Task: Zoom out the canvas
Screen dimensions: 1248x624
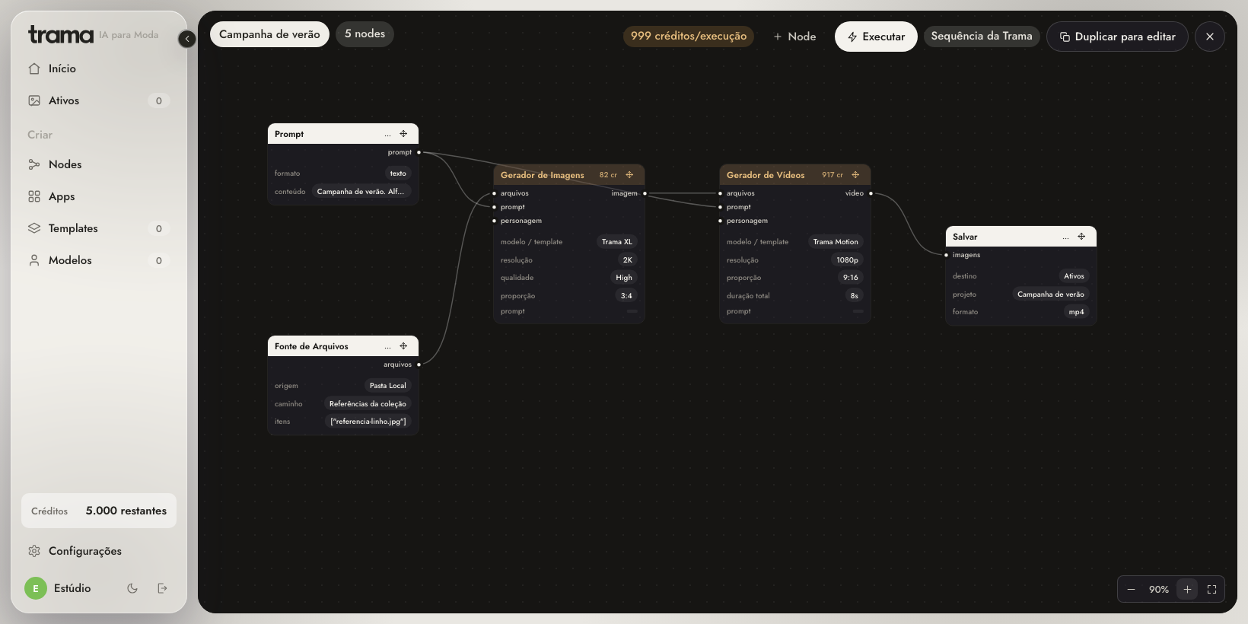Action: [x=1131, y=590]
